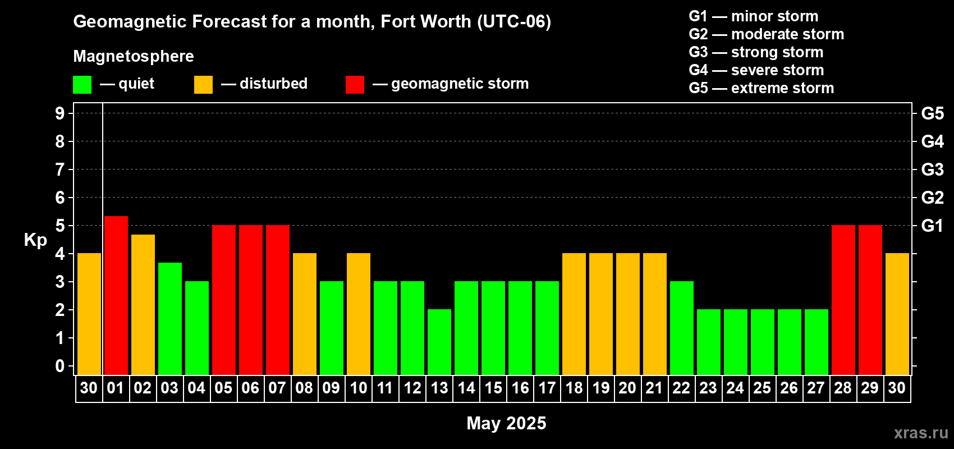Select the orange bar for May 18
This screenshot has height=449, width=954.
574,314
